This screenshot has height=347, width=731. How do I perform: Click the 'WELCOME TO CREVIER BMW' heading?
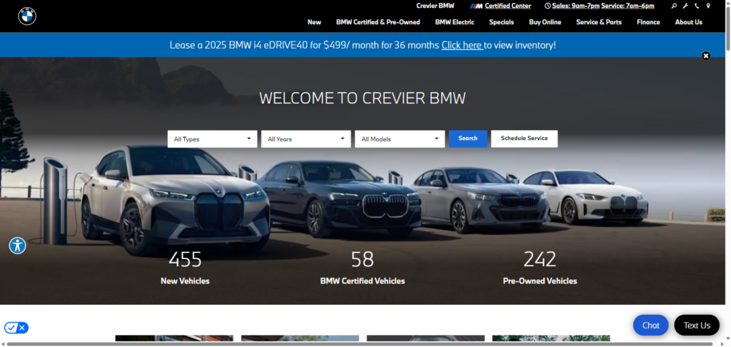coord(362,99)
